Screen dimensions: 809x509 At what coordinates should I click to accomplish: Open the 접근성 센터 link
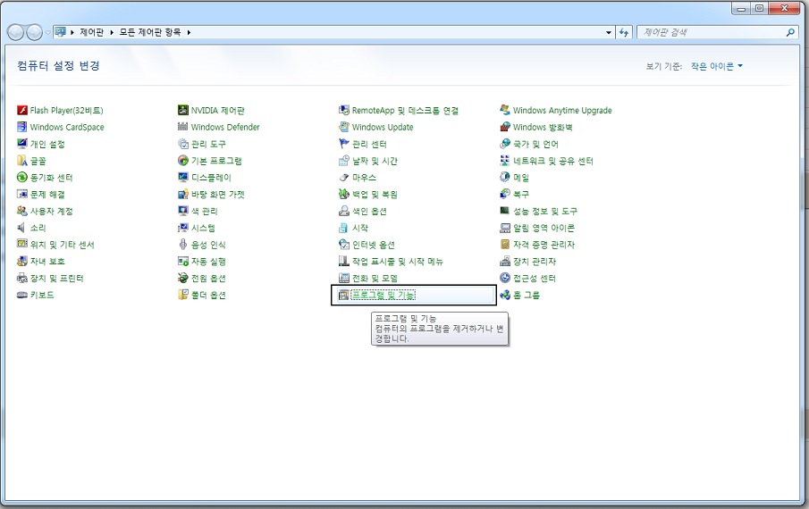[534, 279]
